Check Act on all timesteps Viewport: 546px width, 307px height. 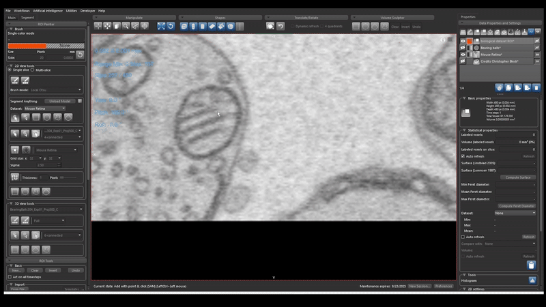[10, 277]
